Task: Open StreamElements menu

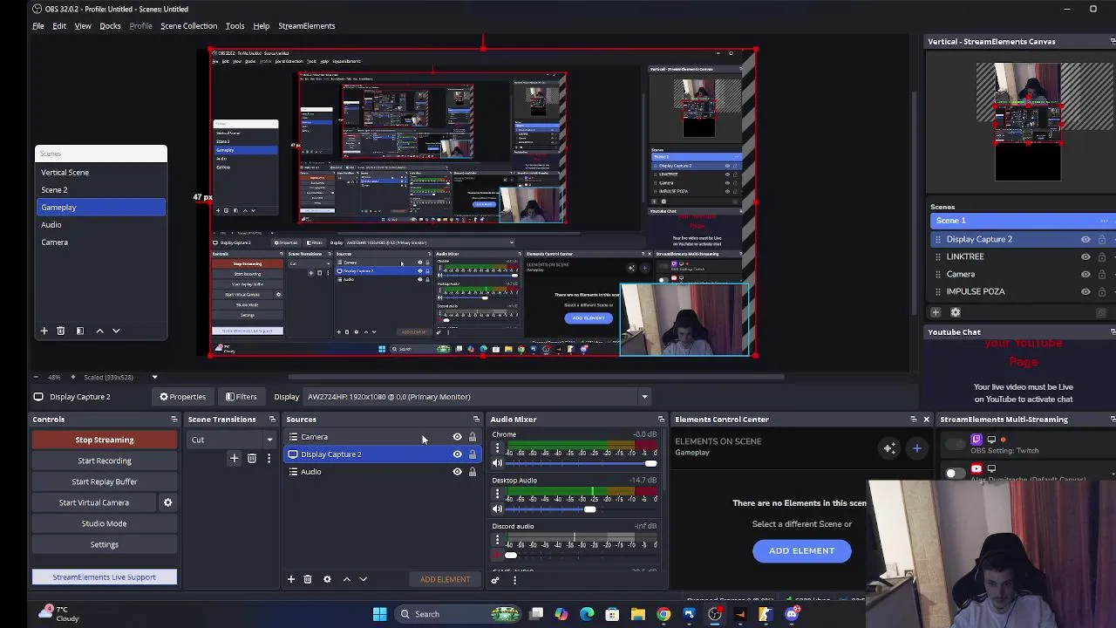Action: [x=306, y=26]
